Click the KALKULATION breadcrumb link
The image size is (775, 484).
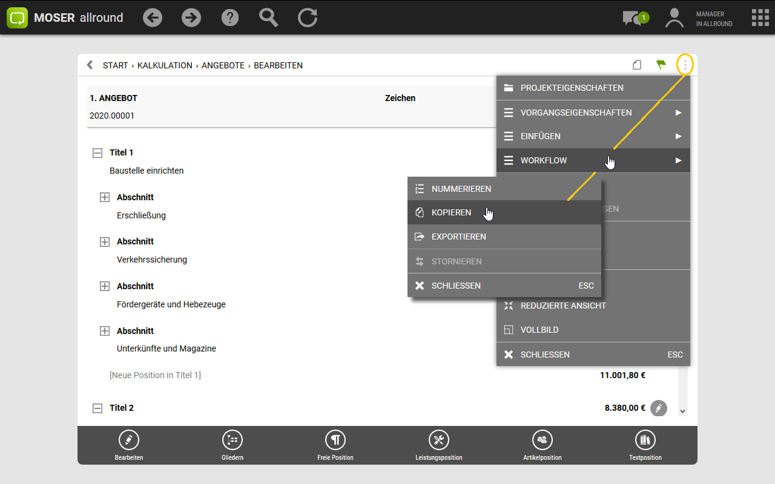[165, 65]
